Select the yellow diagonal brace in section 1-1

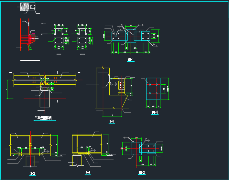(x=125, y=102)
